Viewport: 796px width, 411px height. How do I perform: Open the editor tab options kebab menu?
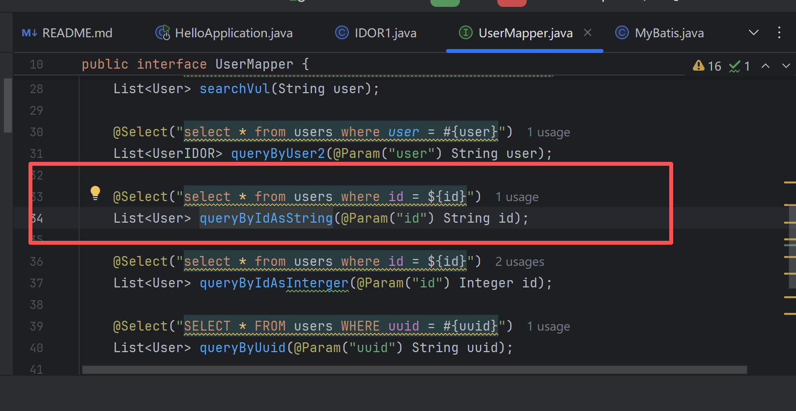coord(779,32)
